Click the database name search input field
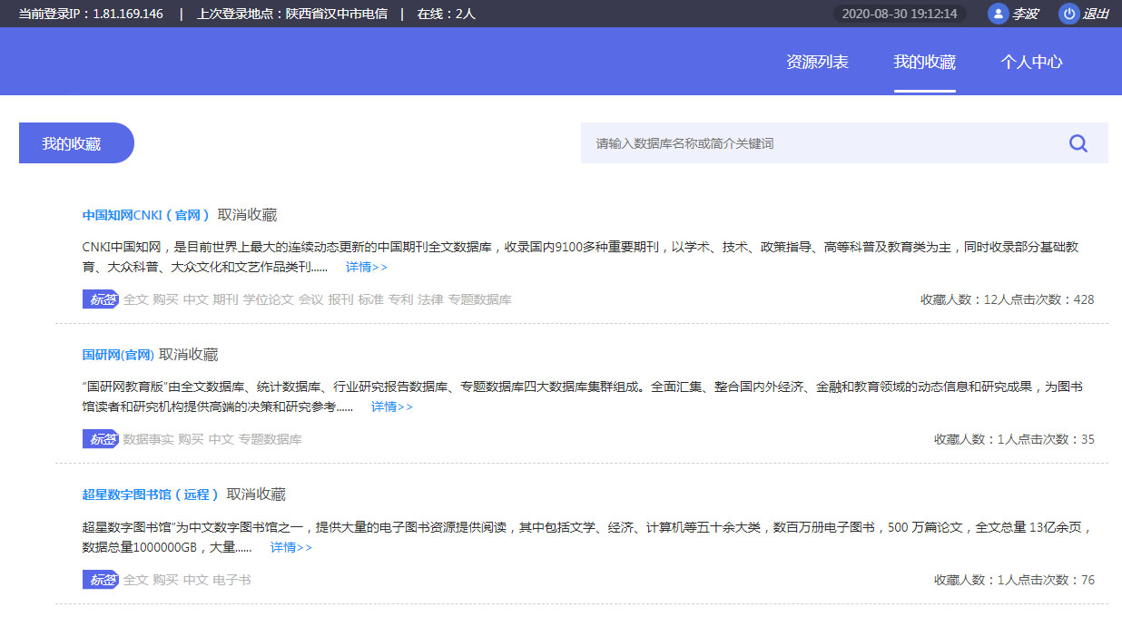The height and width of the screenshot is (617, 1122). coord(817,143)
